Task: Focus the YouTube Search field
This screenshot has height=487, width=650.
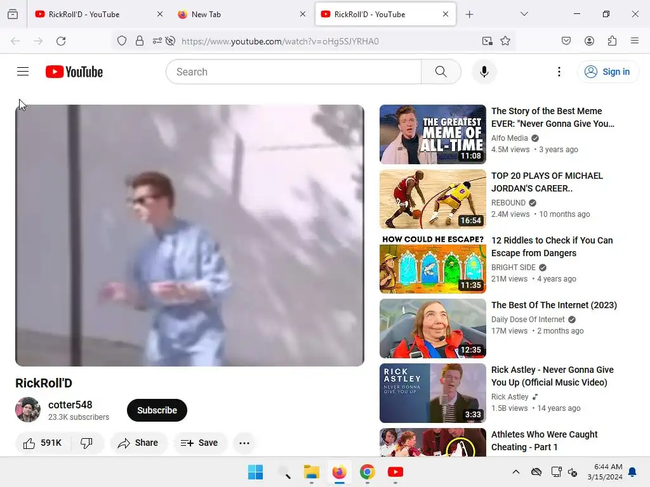Action: (293, 72)
